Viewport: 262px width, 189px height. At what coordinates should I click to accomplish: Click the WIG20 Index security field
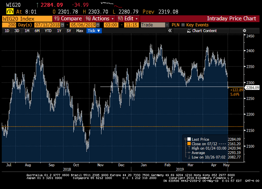point(27,19)
